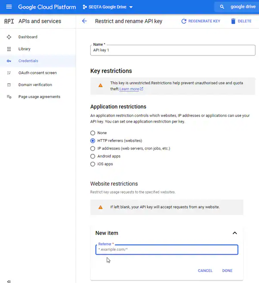Image resolution: width=259 pixels, height=283 pixels.
Task: Click the external link icon after Learn more
Action: coord(142,89)
